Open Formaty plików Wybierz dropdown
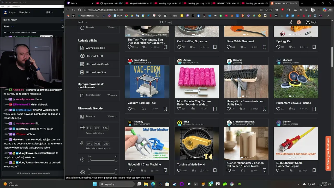Viewport: 334px width, 188px height. point(112,95)
